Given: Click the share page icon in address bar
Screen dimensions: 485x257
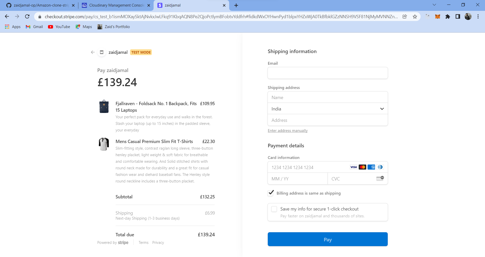Looking at the screenshot, I should point(405,17).
